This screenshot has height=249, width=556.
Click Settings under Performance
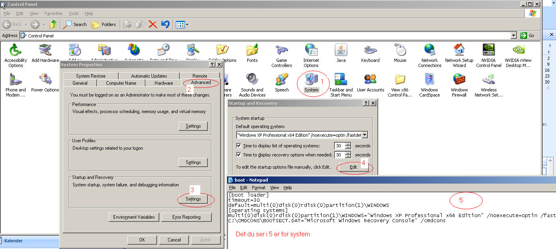click(193, 126)
